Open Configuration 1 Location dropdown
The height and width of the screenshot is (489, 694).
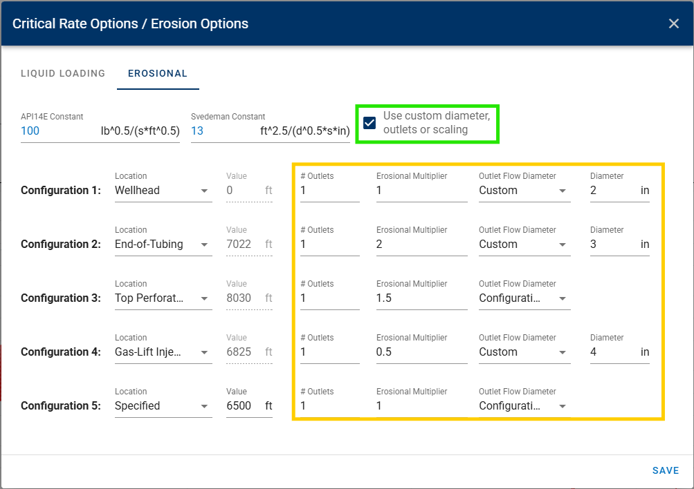point(163,191)
